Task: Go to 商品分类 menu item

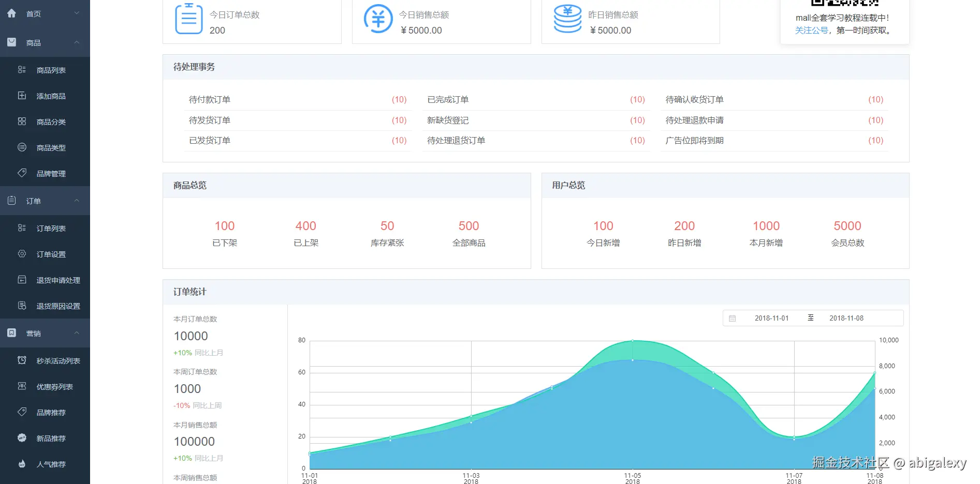Action: [45, 122]
